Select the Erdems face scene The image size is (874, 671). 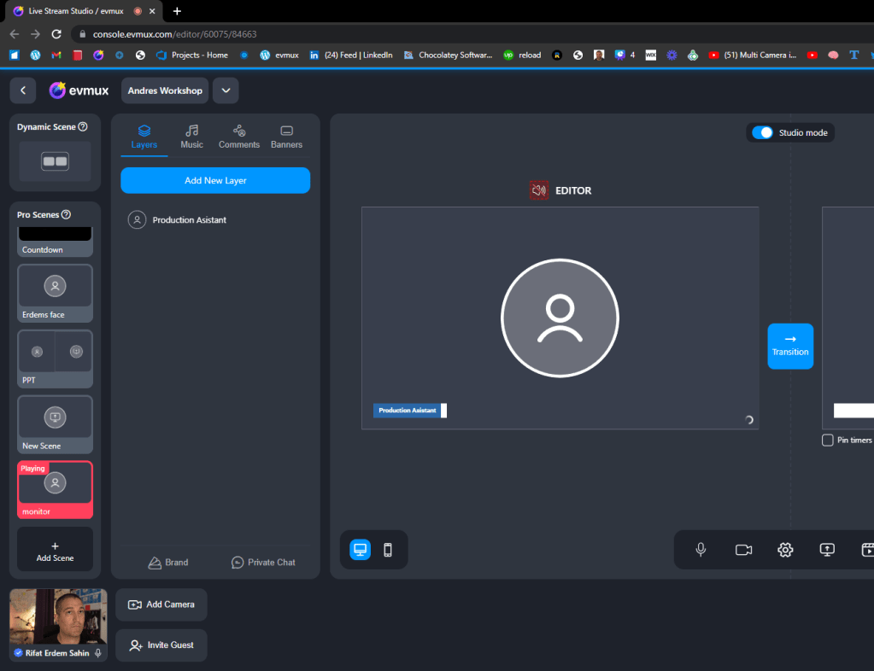(56, 294)
